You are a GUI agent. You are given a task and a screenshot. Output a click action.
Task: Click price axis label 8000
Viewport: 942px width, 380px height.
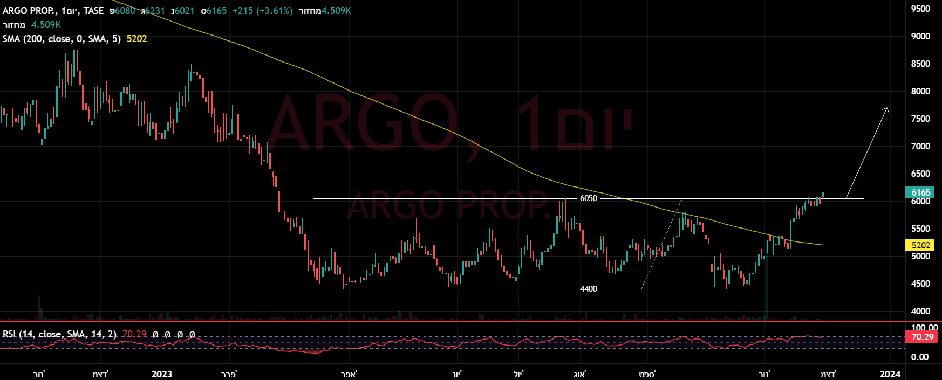pyautogui.click(x=920, y=91)
